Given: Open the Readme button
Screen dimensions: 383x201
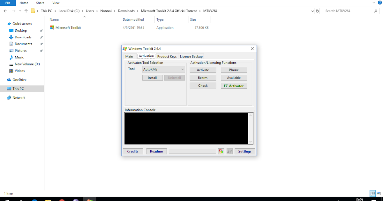Looking at the screenshot, I should 157,151.
